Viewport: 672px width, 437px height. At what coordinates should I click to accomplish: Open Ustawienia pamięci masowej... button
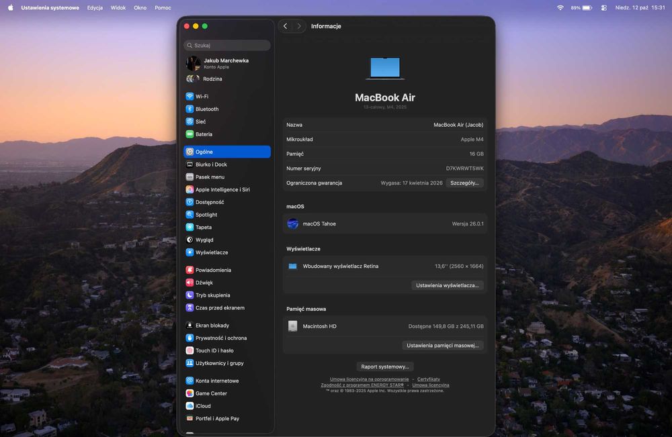click(x=442, y=346)
